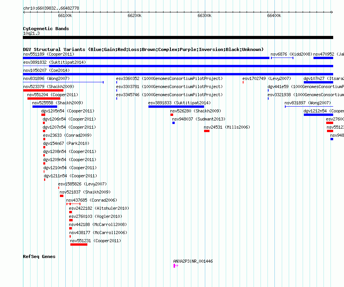This screenshot has height=287, width=344.
Task: Click the red bar under nsv24531
Action: (x=207, y=131)
